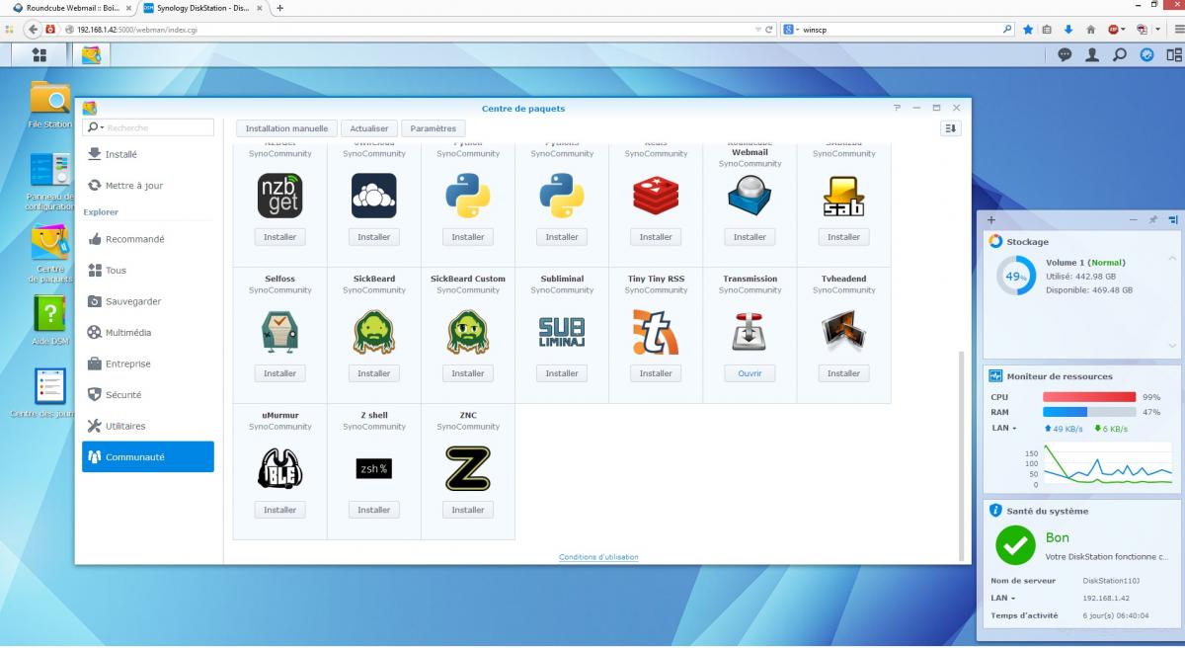Open the DSM user options icon
Screen dimensions: 1185x648
click(1092, 55)
